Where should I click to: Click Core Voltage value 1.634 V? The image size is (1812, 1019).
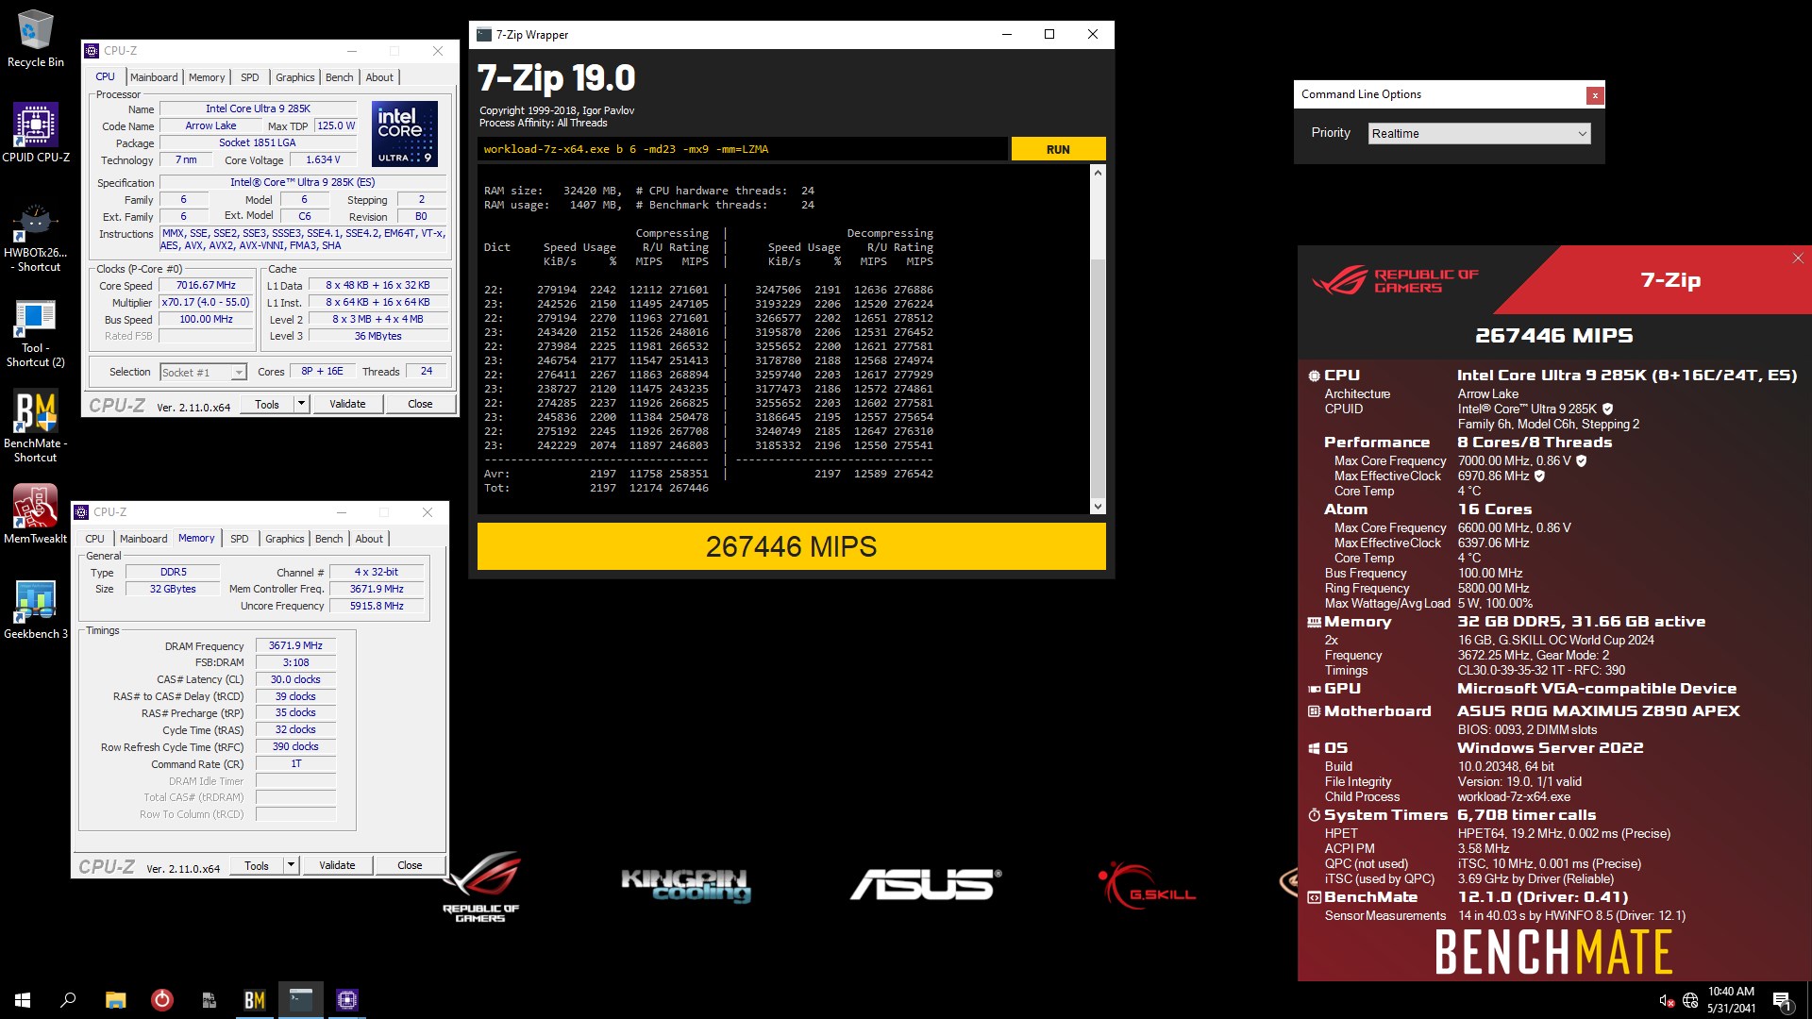[x=323, y=160]
